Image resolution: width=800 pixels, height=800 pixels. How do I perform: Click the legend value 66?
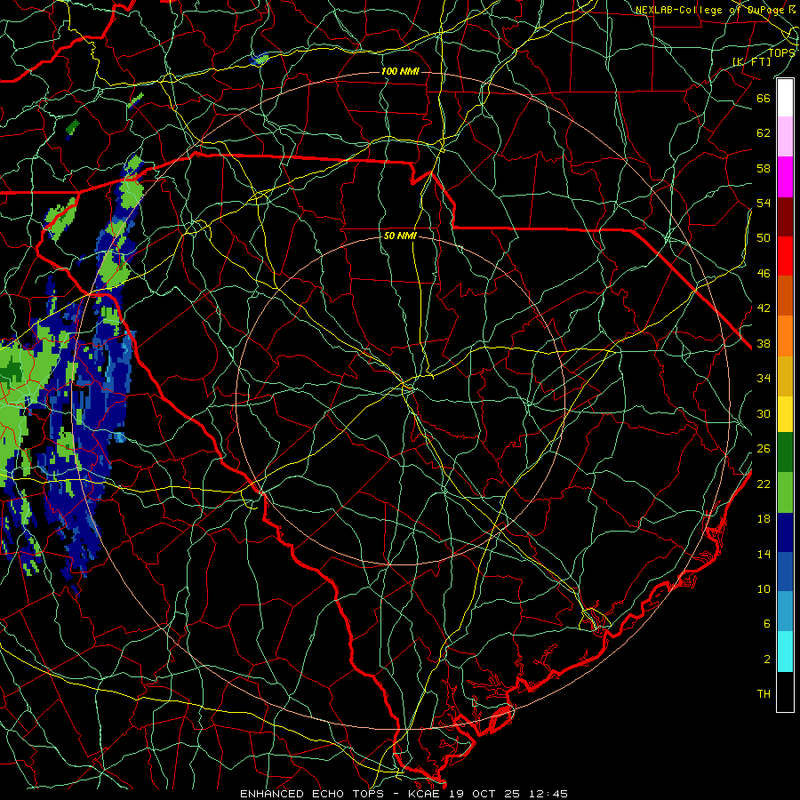[764, 98]
